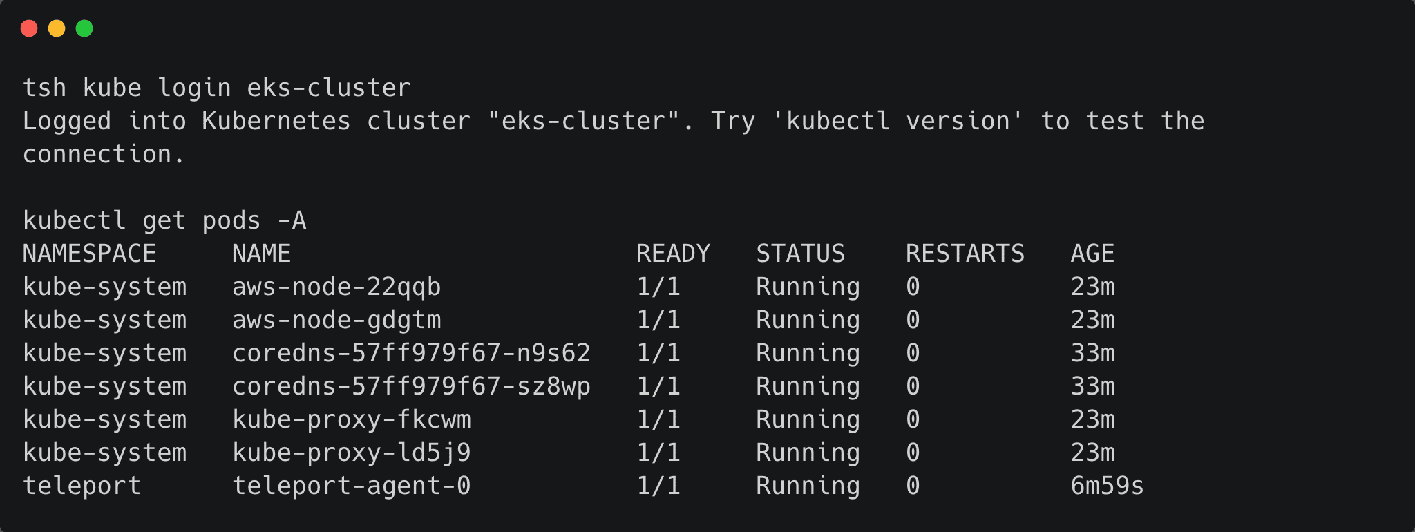The width and height of the screenshot is (1415, 532).
Task: Click pod name aws-node-22qqb
Action: coord(336,287)
